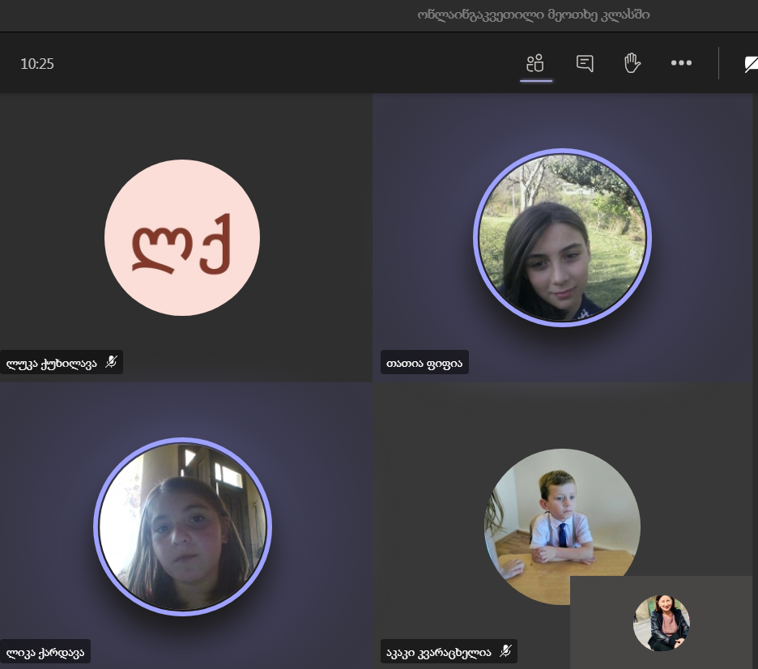Open the meeting chat icon
The width and height of the screenshot is (758, 669).
pyautogui.click(x=585, y=63)
